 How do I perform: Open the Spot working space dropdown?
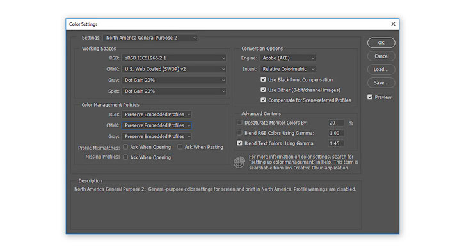[x=174, y=91]
